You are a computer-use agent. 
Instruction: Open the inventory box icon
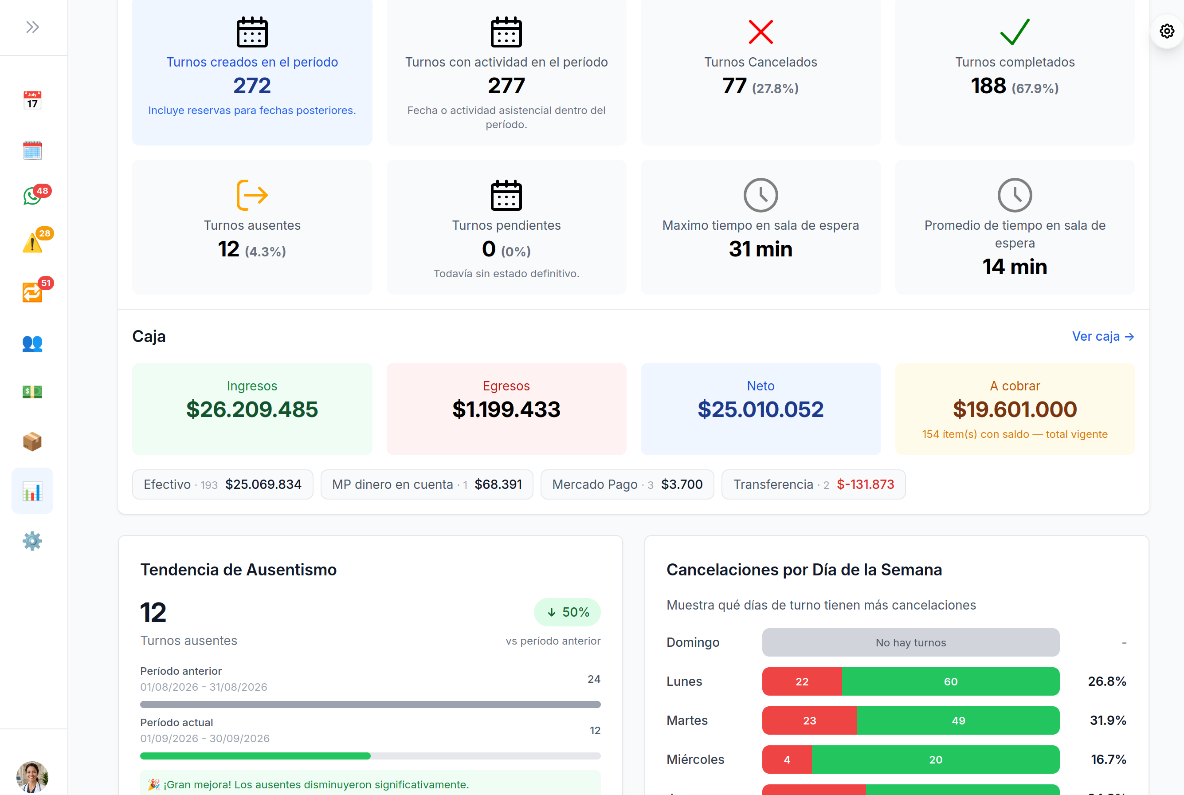(x=32, y=441)
